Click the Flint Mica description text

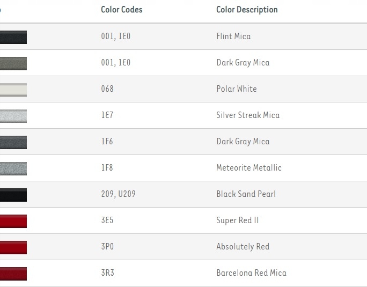click(233, 36)
